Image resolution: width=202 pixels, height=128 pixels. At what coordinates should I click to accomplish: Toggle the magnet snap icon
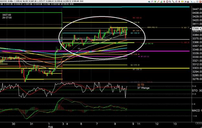pyautogui.click(x=188, y=2)
